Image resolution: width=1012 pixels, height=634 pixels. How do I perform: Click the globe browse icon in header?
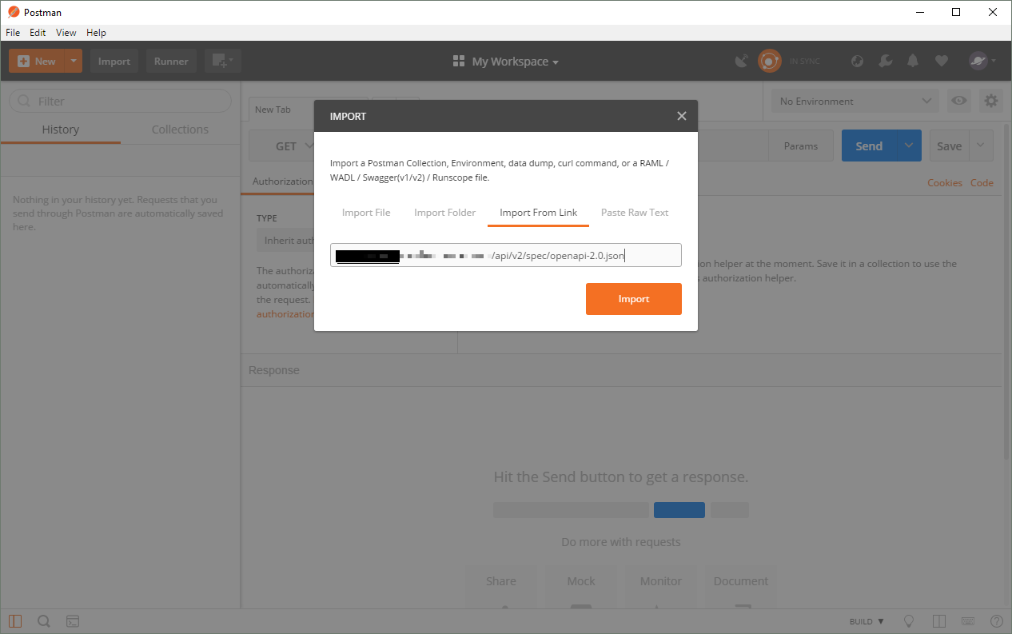coord(857,62)
